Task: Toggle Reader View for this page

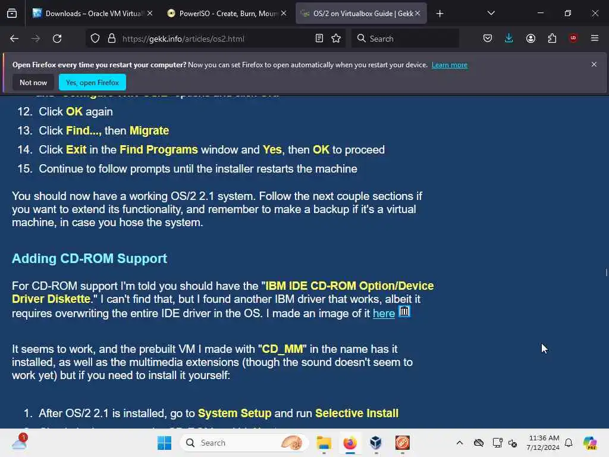Action: (x=319, y=39)
